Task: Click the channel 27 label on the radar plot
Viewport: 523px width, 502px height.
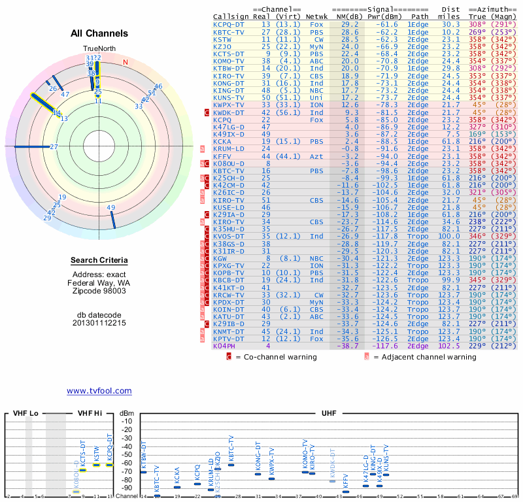Action: (x=54, y=147)
